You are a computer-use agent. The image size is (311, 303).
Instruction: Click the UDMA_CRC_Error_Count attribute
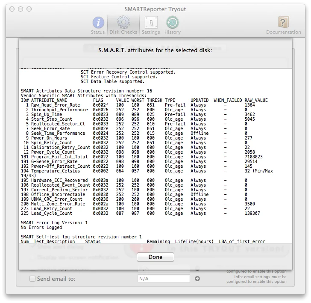[x=57, y=199]
